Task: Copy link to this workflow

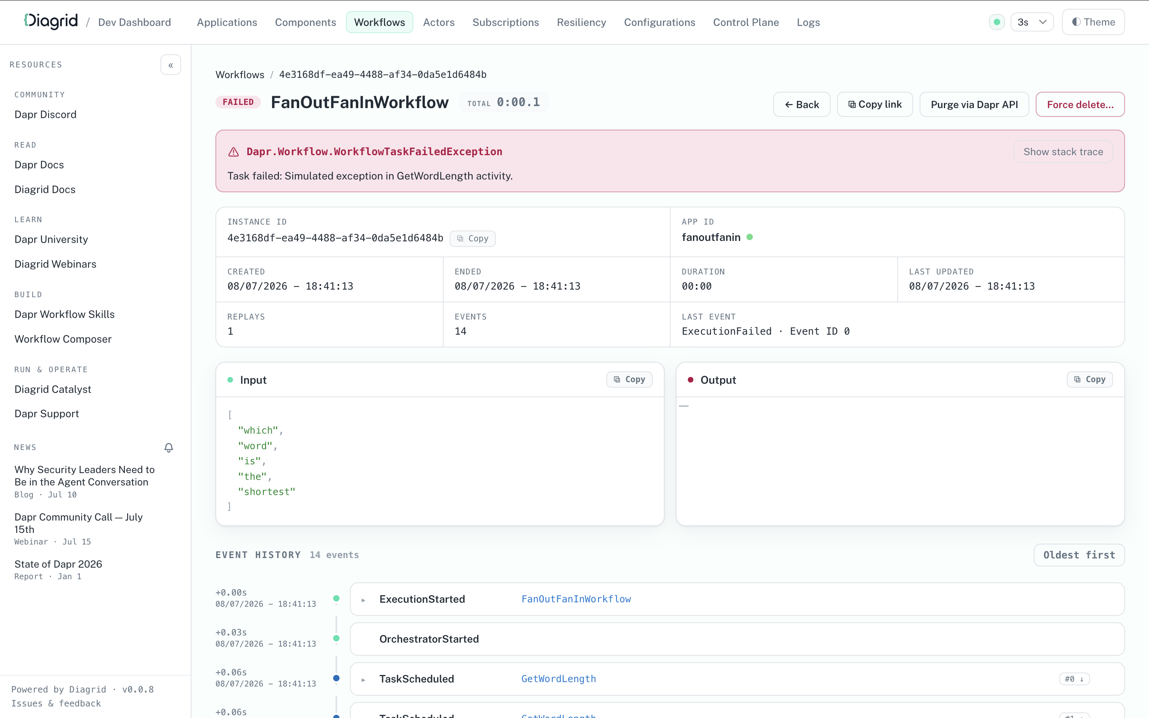Action: point(875,104)
